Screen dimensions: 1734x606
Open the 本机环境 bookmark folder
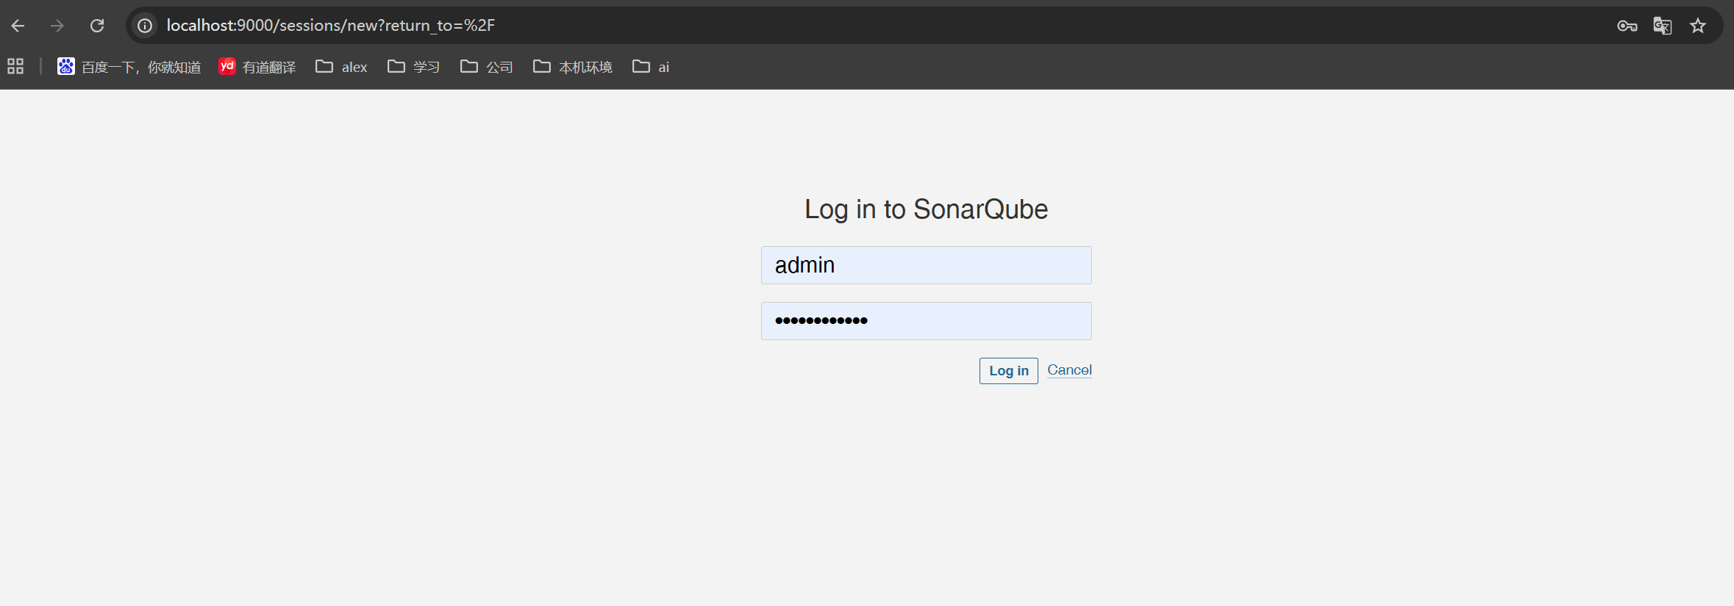(x=572, y=67)
